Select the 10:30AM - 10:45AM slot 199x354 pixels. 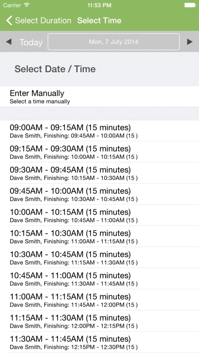click(99, 257)
